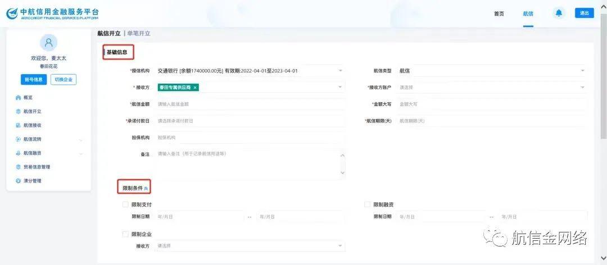Click the 退出 logout button
Screen dimensions: 607x265
coord(584,13)
